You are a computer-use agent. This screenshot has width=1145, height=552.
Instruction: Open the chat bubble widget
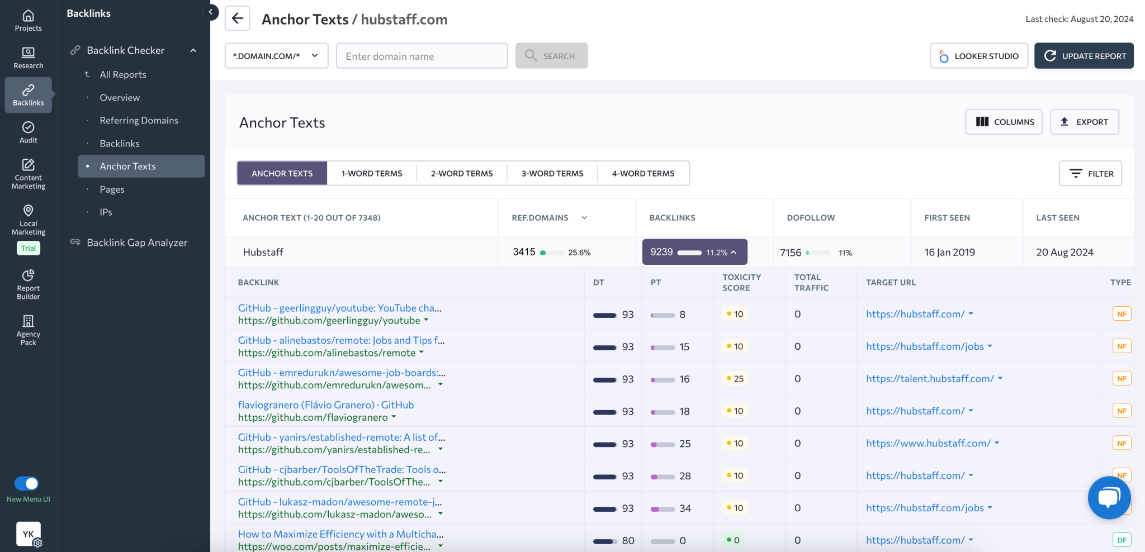tap(1109, 497)
